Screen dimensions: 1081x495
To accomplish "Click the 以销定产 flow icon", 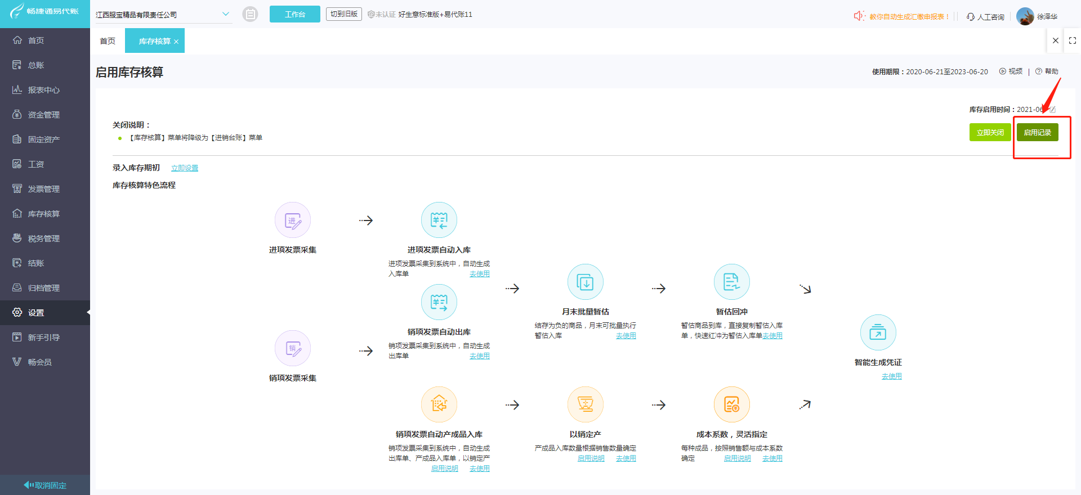I will 585,404.
